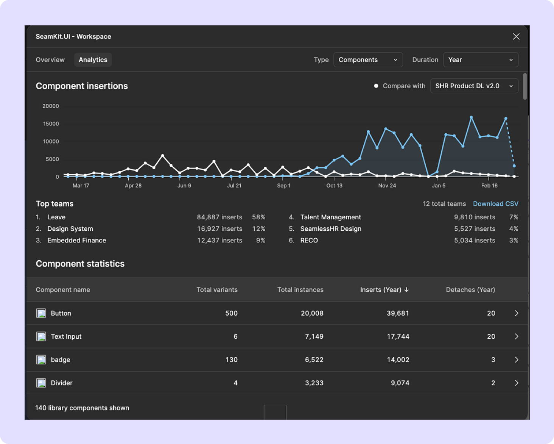Image resolution: width=554 pixels, height=444 pixels.
Task: Close the SeamKit.UI Workspace dialog
Action: tap(516, 36)
